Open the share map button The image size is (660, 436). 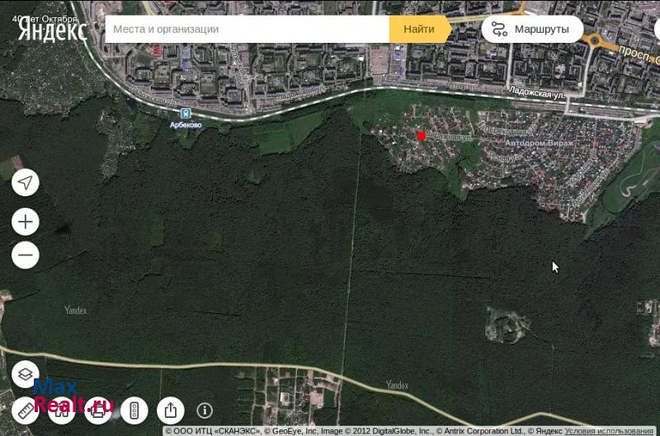click(170, 410)
